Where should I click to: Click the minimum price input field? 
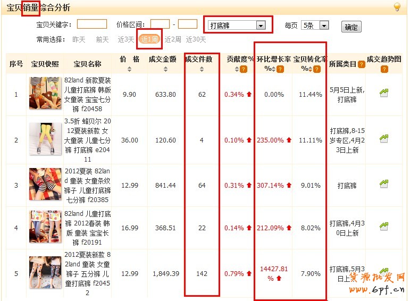point(160,24)
